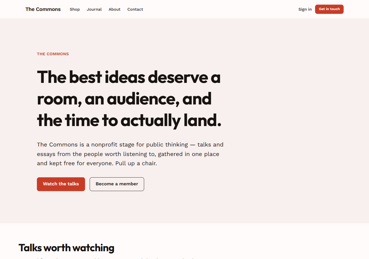Screen dimensions: 369x259
Task: Click the Watch the talks button
Action: (61, 184)
